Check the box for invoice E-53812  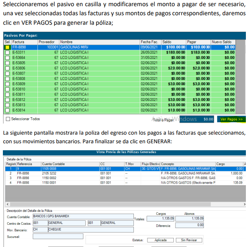point(7,100)
